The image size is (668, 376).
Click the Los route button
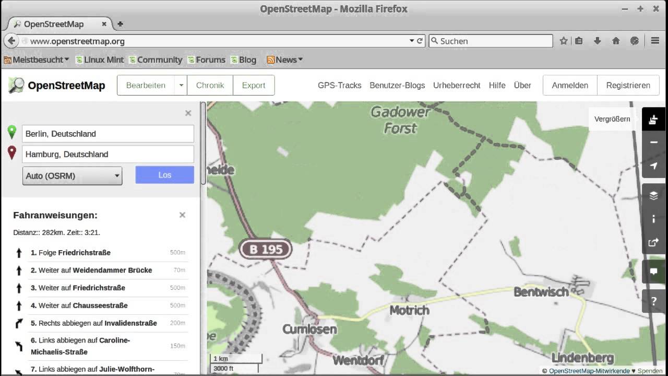pos(164,175)
